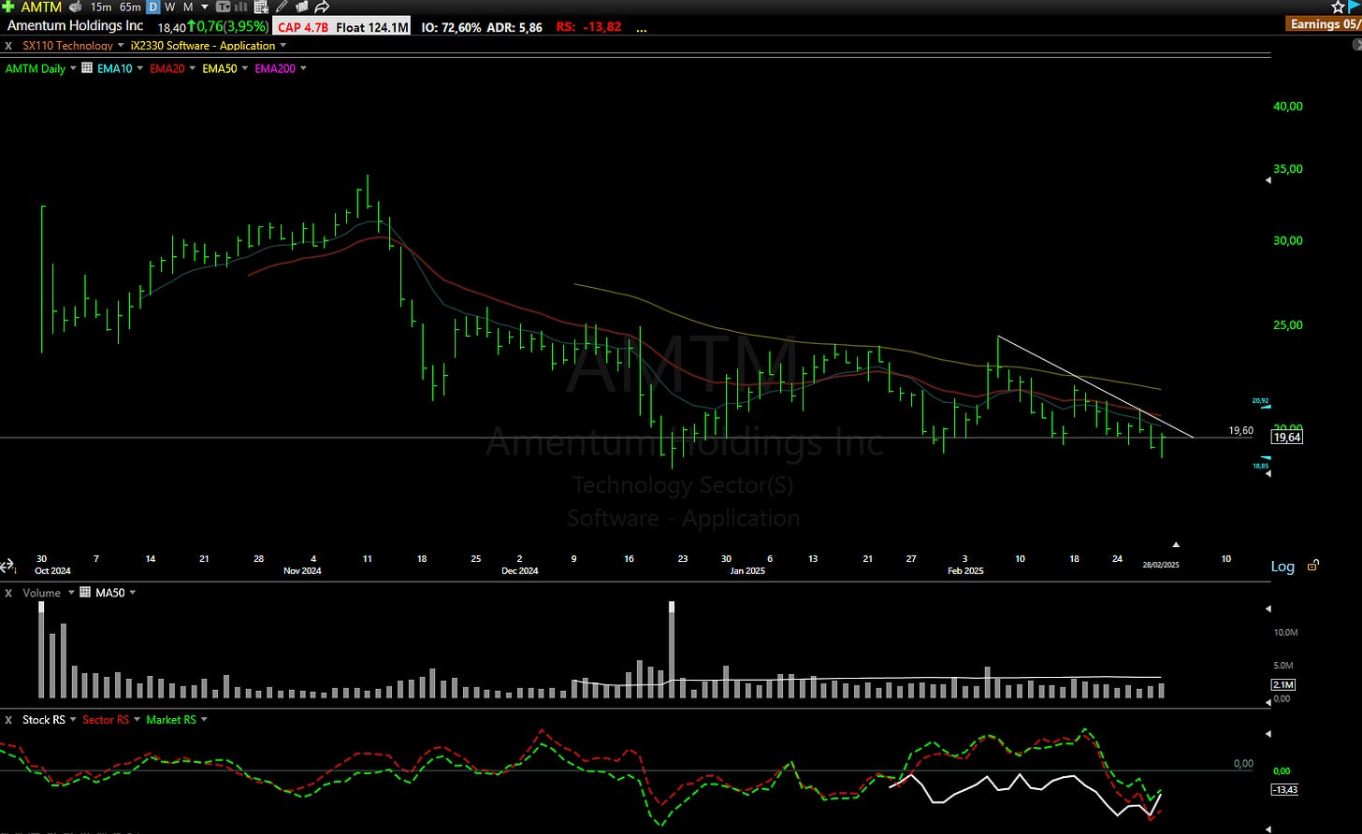1362x834 pixels.
Task: Click the CAP 4.7B label
Action: 301,27
